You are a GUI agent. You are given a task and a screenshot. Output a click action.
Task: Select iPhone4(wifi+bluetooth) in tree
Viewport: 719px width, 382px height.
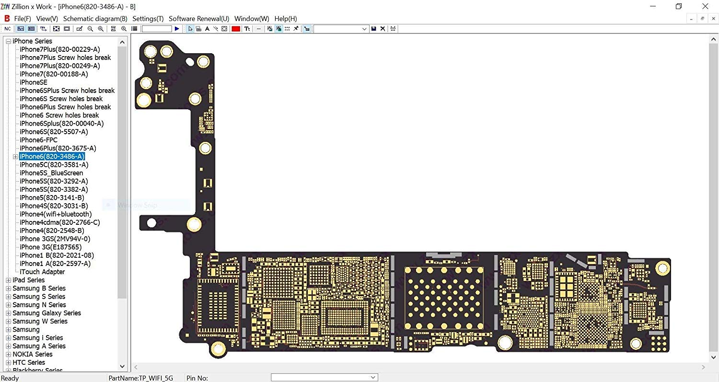56,214
